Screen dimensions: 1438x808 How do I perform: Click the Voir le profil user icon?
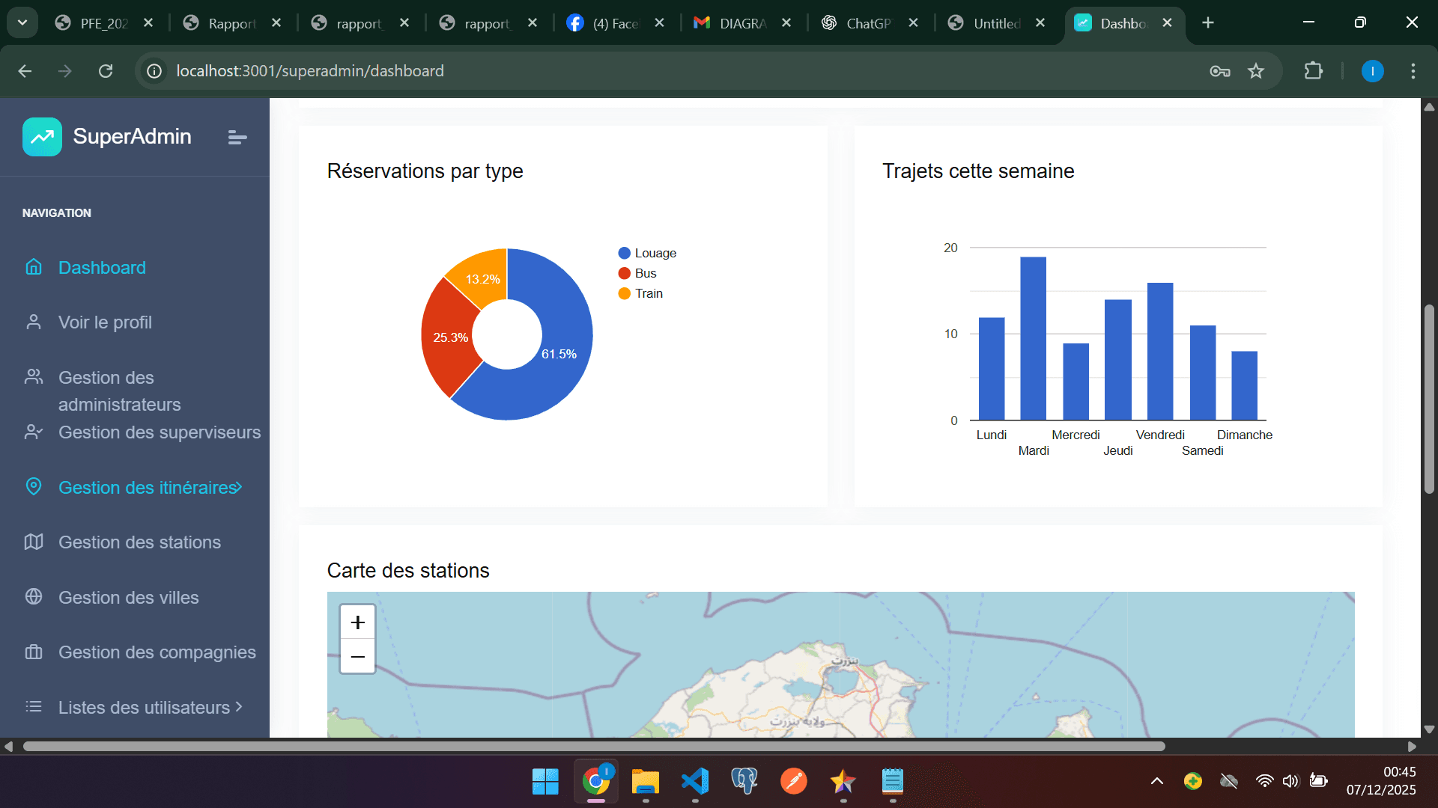pyautogui.click(x=34, y=322)
